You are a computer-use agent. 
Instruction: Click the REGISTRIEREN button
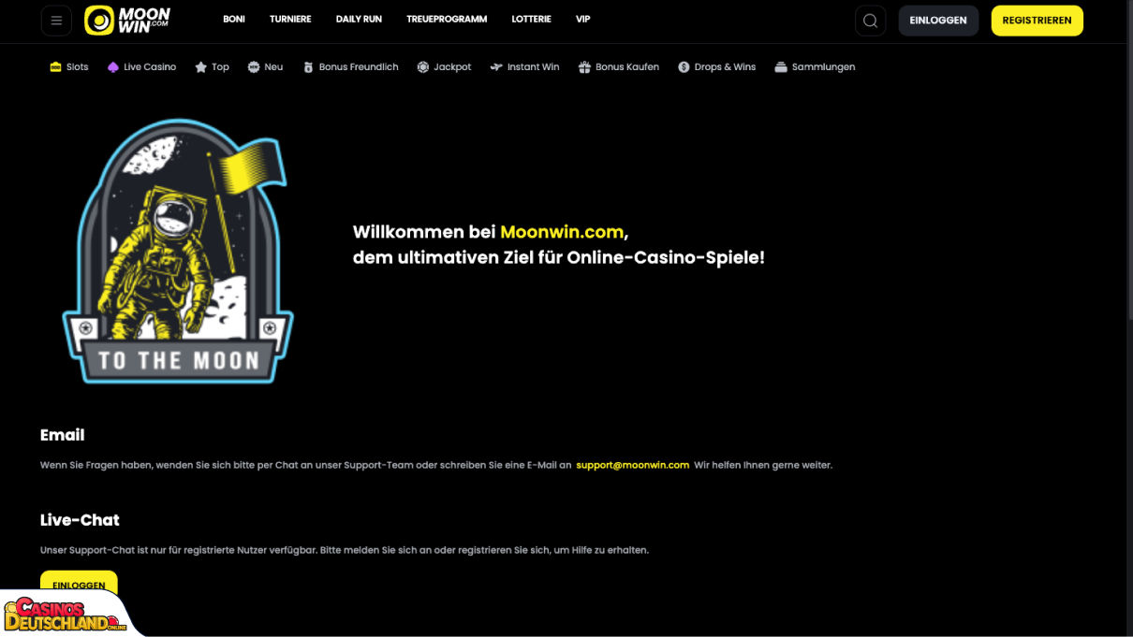(x=1037, y=21)
